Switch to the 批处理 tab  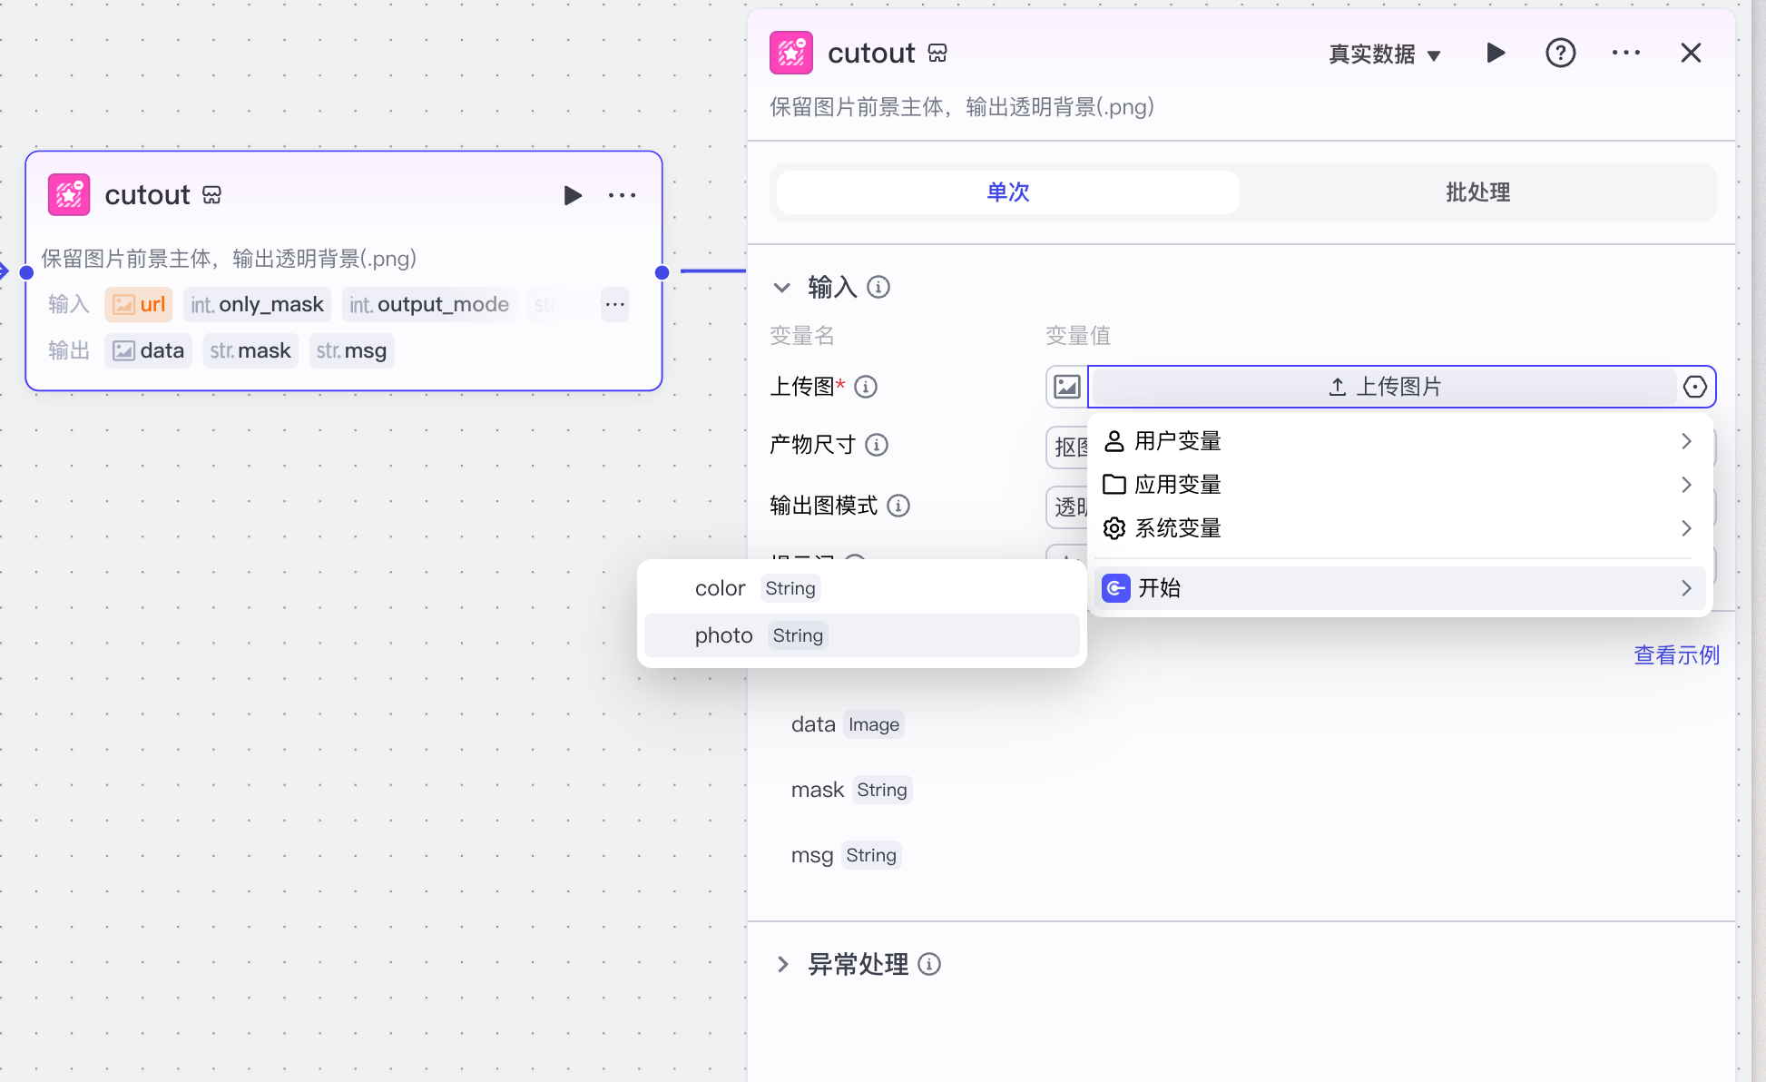pos(1477,192)
